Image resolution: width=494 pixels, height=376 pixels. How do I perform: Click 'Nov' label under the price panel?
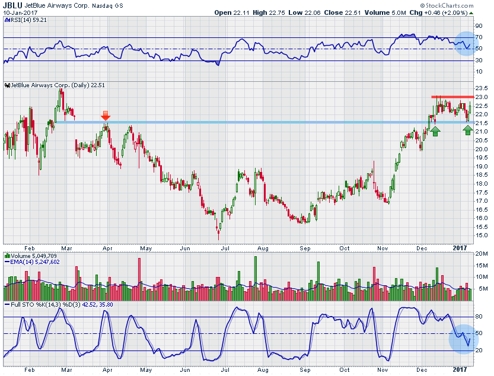pyautogui.click(x=383, y=248)
